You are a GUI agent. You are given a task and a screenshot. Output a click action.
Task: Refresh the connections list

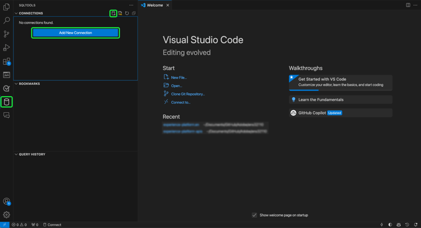pyautogui.click(x=127, y=13)
